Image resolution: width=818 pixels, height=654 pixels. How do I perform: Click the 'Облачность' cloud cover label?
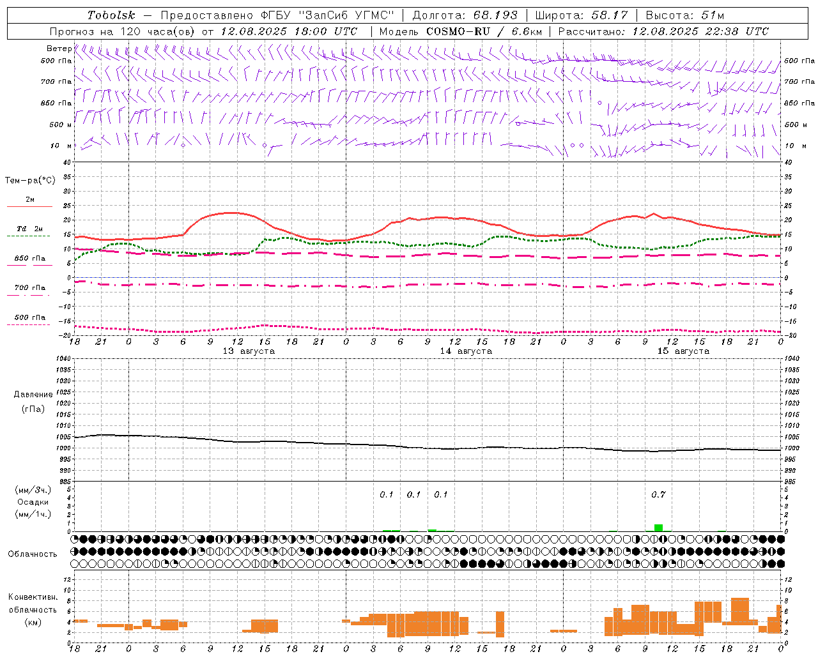(33, 554)
